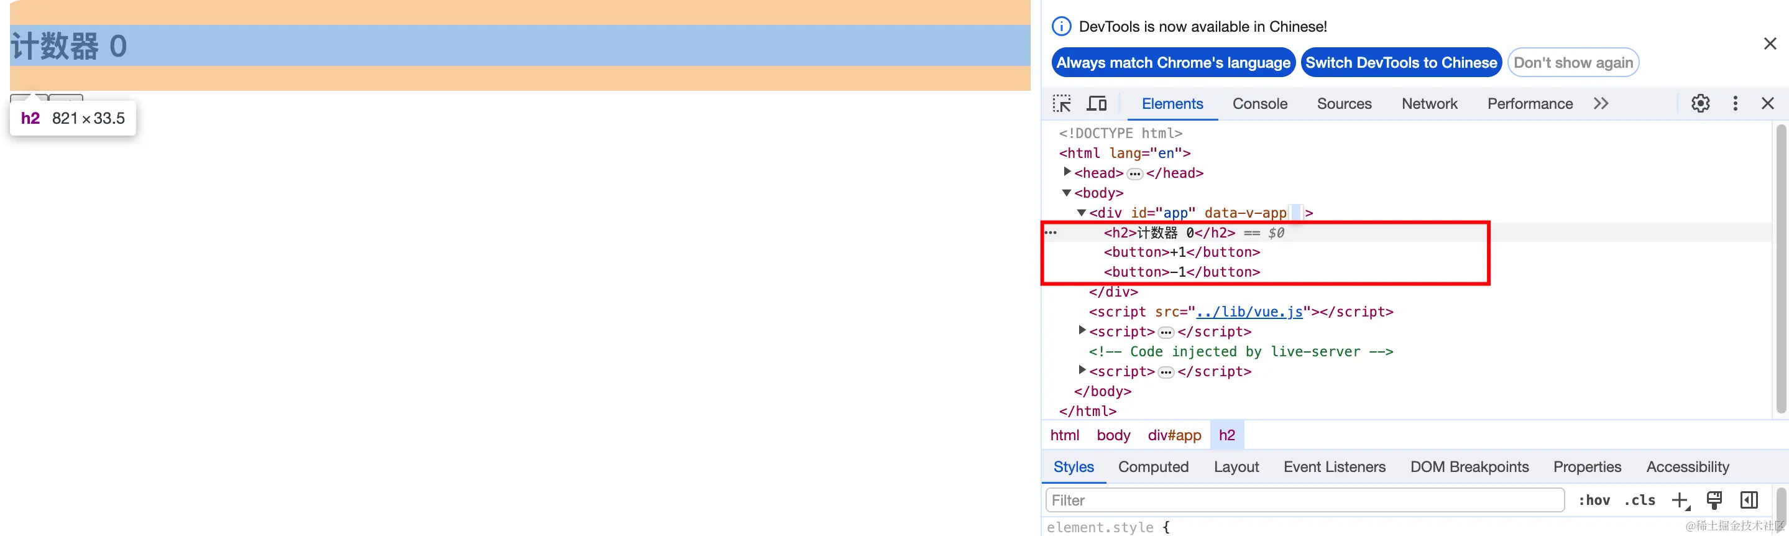Click html in the breadcrumb bar
Image resolution: width=1789 pixels, height=536 pixels.
pos(1064,435)
